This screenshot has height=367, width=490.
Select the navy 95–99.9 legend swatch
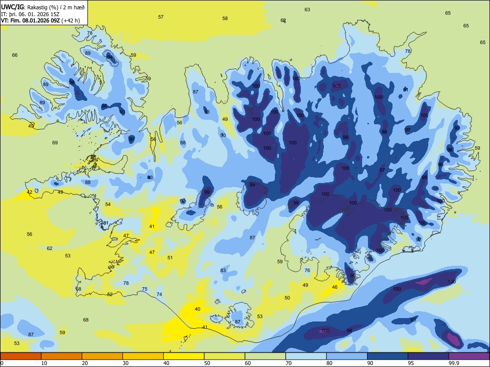pos(428,356)
